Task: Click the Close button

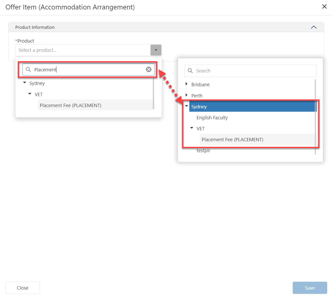Action: tap(22, 288)
